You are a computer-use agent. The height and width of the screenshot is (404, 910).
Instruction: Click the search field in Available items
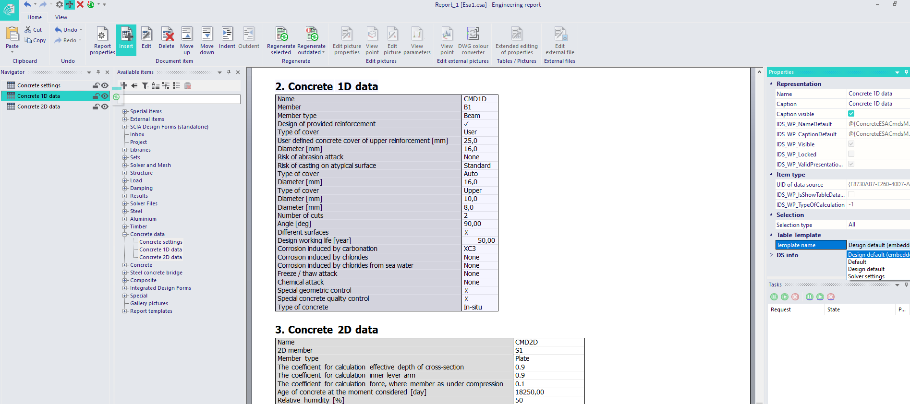pyautogui.click(x=182, y=99)
